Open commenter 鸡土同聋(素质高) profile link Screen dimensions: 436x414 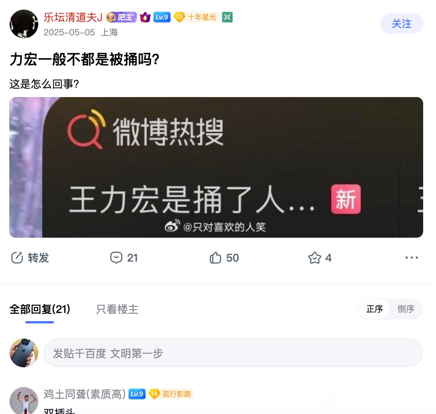click(x=85, y=394)
